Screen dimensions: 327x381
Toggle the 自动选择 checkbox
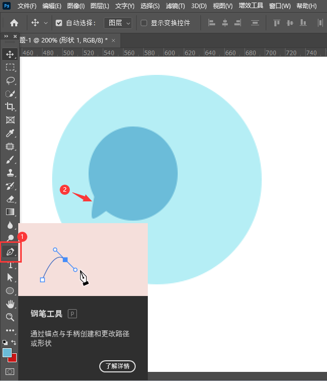click(x=59, y=23)
